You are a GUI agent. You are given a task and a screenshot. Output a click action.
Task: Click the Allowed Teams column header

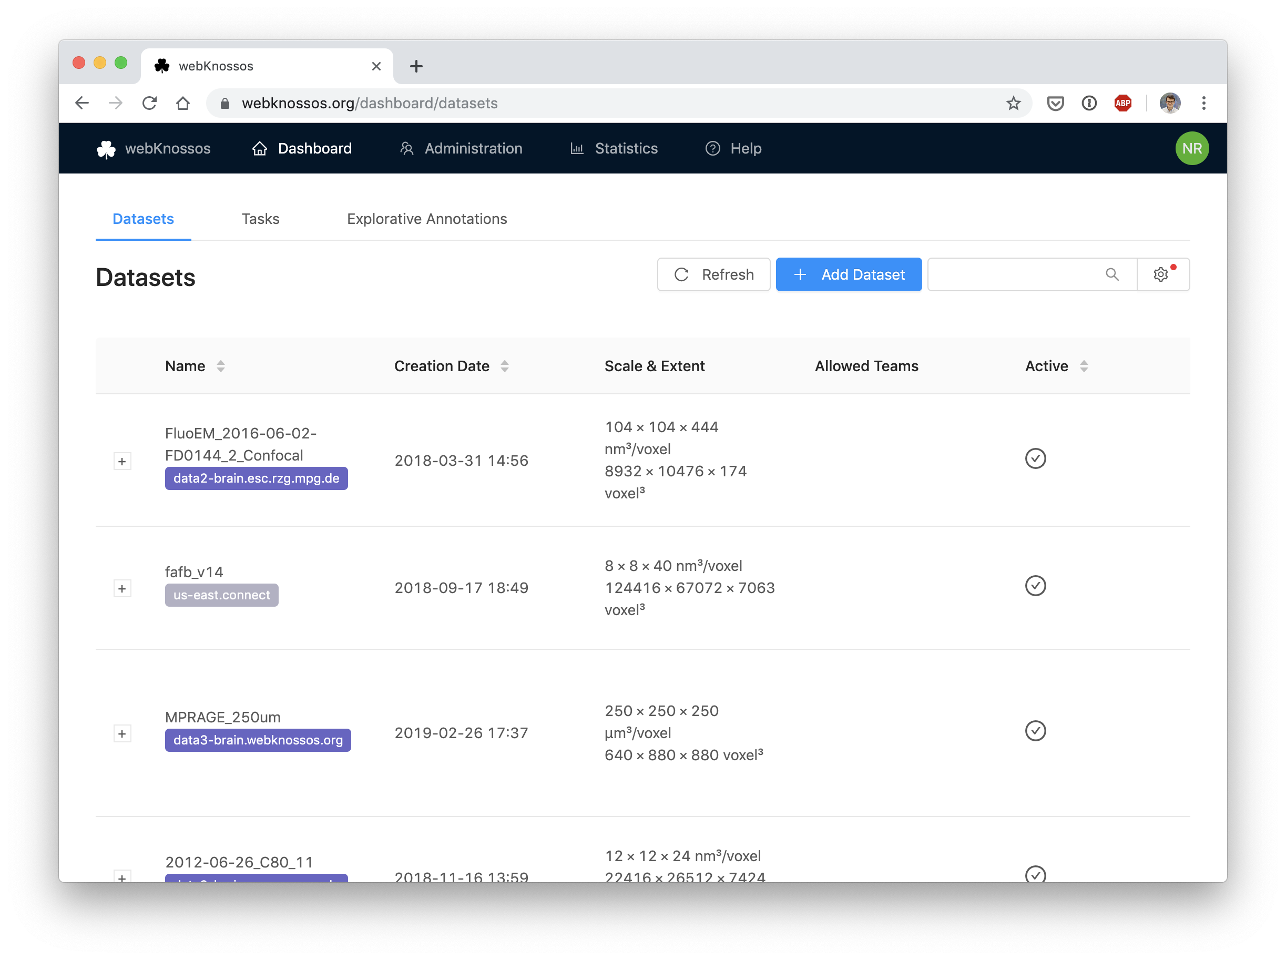pyautogui.click(x=866, y=366)
